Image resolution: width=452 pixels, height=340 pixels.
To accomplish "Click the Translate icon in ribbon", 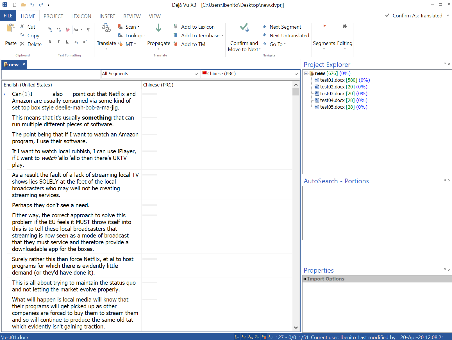I will (x=106, y=28).
